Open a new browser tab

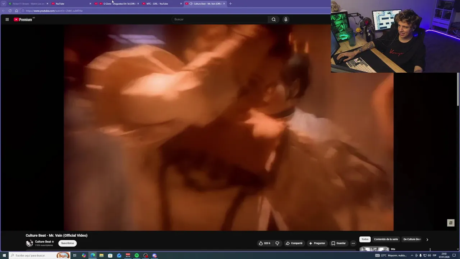click(230, 4)
